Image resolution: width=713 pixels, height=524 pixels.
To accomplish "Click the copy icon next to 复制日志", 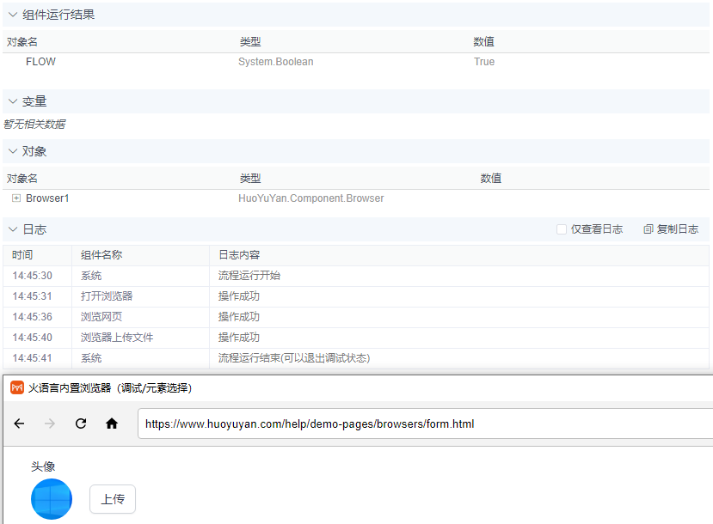I will point(649,228).
